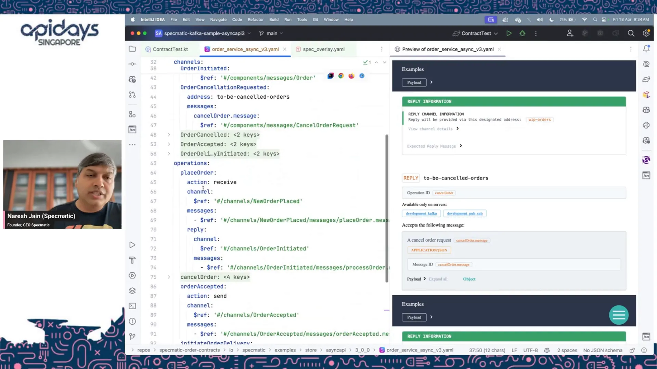Open preview in Chrome browser icon
657x369 pixels.
[x=341, y=76]
